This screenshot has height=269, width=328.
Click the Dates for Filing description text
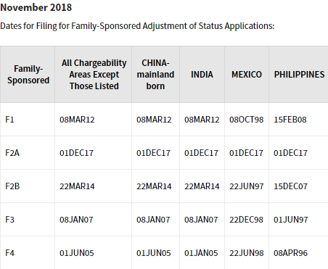pos(137,26)
